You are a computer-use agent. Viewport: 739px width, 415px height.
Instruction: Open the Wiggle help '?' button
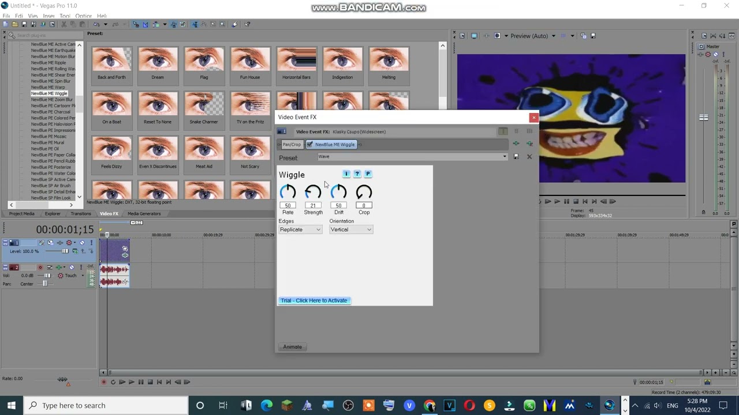357,173
